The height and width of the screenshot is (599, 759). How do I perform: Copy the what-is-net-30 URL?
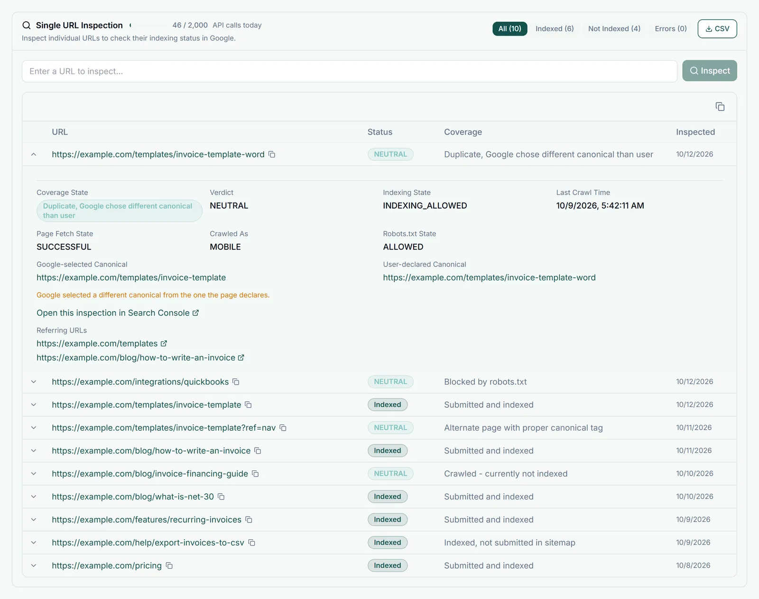coord(221,497)
